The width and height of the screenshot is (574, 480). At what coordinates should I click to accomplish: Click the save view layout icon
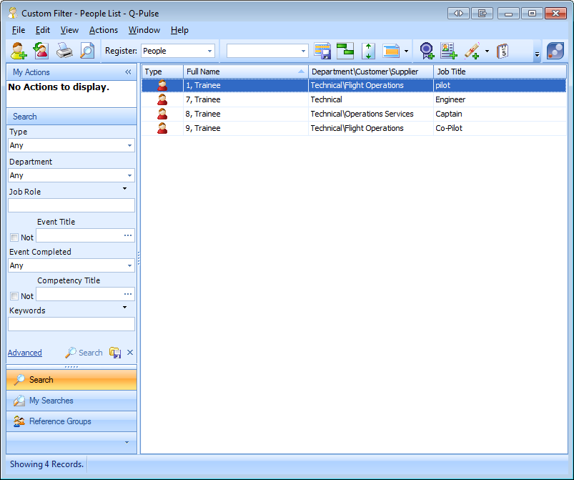322,51
